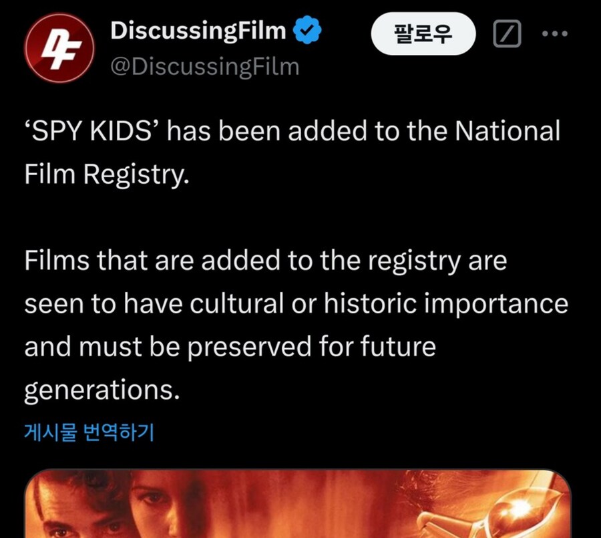The height and width of the screenshot is (538, 601).
Task: Click the 'historic importance' phrase
Action: click(x=446, y=304)
